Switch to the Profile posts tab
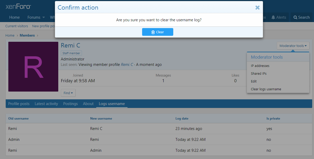 [x=19, y=104]
